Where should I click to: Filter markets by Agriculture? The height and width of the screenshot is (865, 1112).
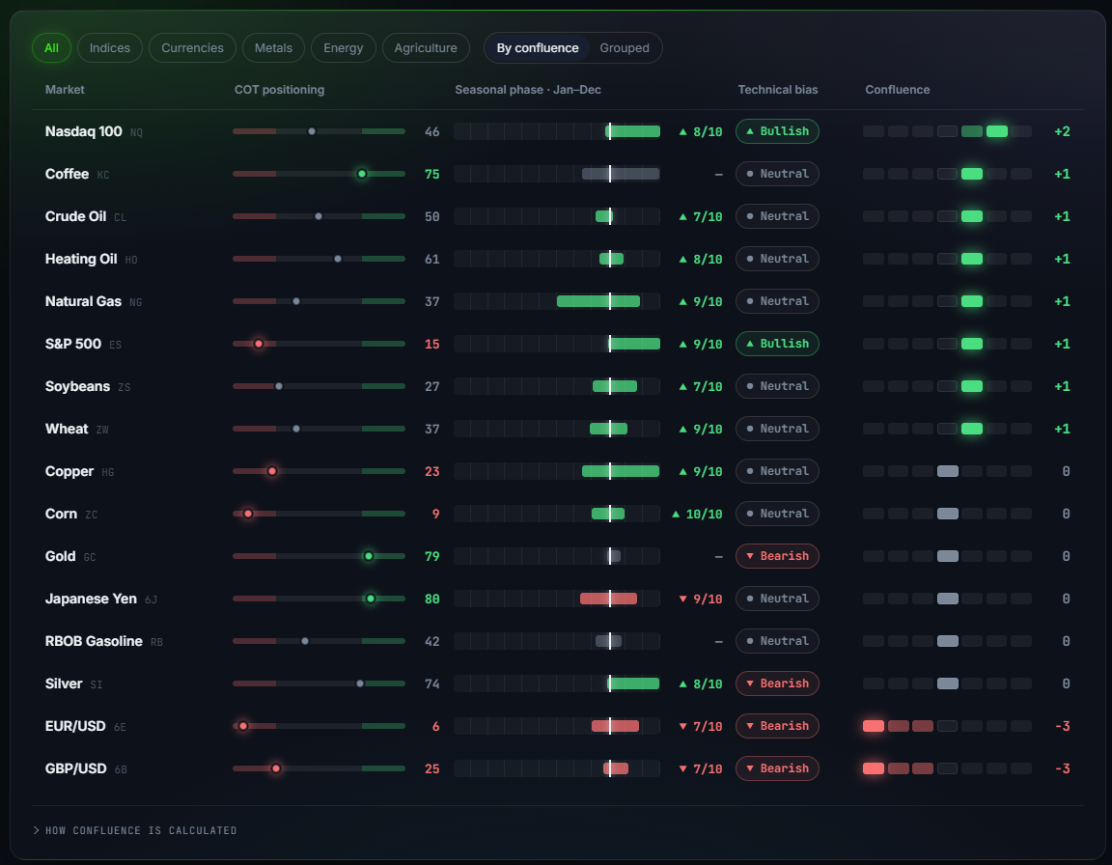point(426,48)
